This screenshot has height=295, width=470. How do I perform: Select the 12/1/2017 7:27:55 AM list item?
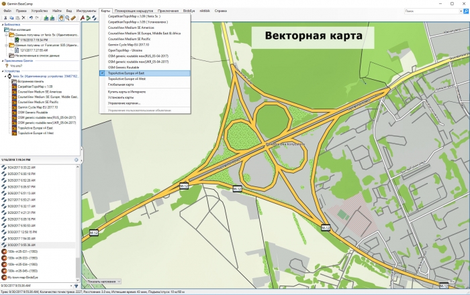(x=34, y=50)
